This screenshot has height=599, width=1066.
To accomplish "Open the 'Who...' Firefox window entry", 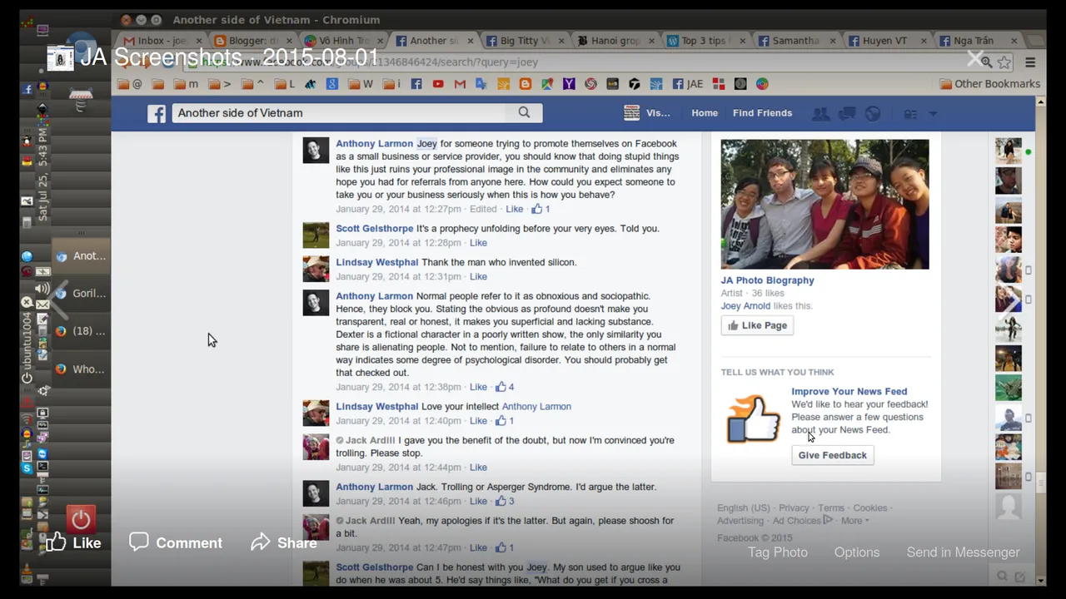I will [x=81, y=369].
